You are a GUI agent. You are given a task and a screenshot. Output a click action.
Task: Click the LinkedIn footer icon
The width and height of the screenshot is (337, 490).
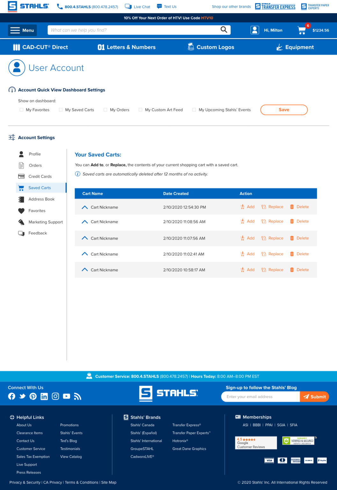[44, 396]
